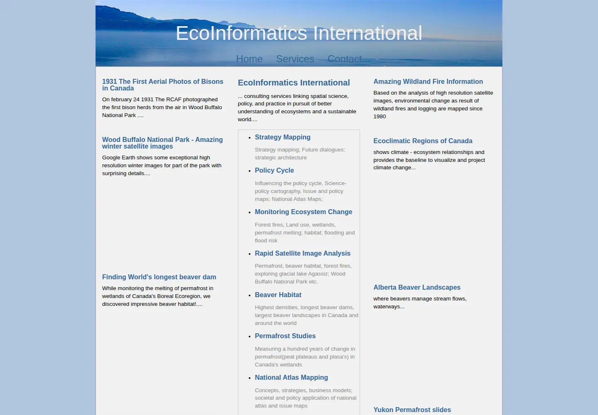Screen dimensions: 598x415
Task: Visit Alberta Beaver Landscapes
Action: (x=417, y=288)
